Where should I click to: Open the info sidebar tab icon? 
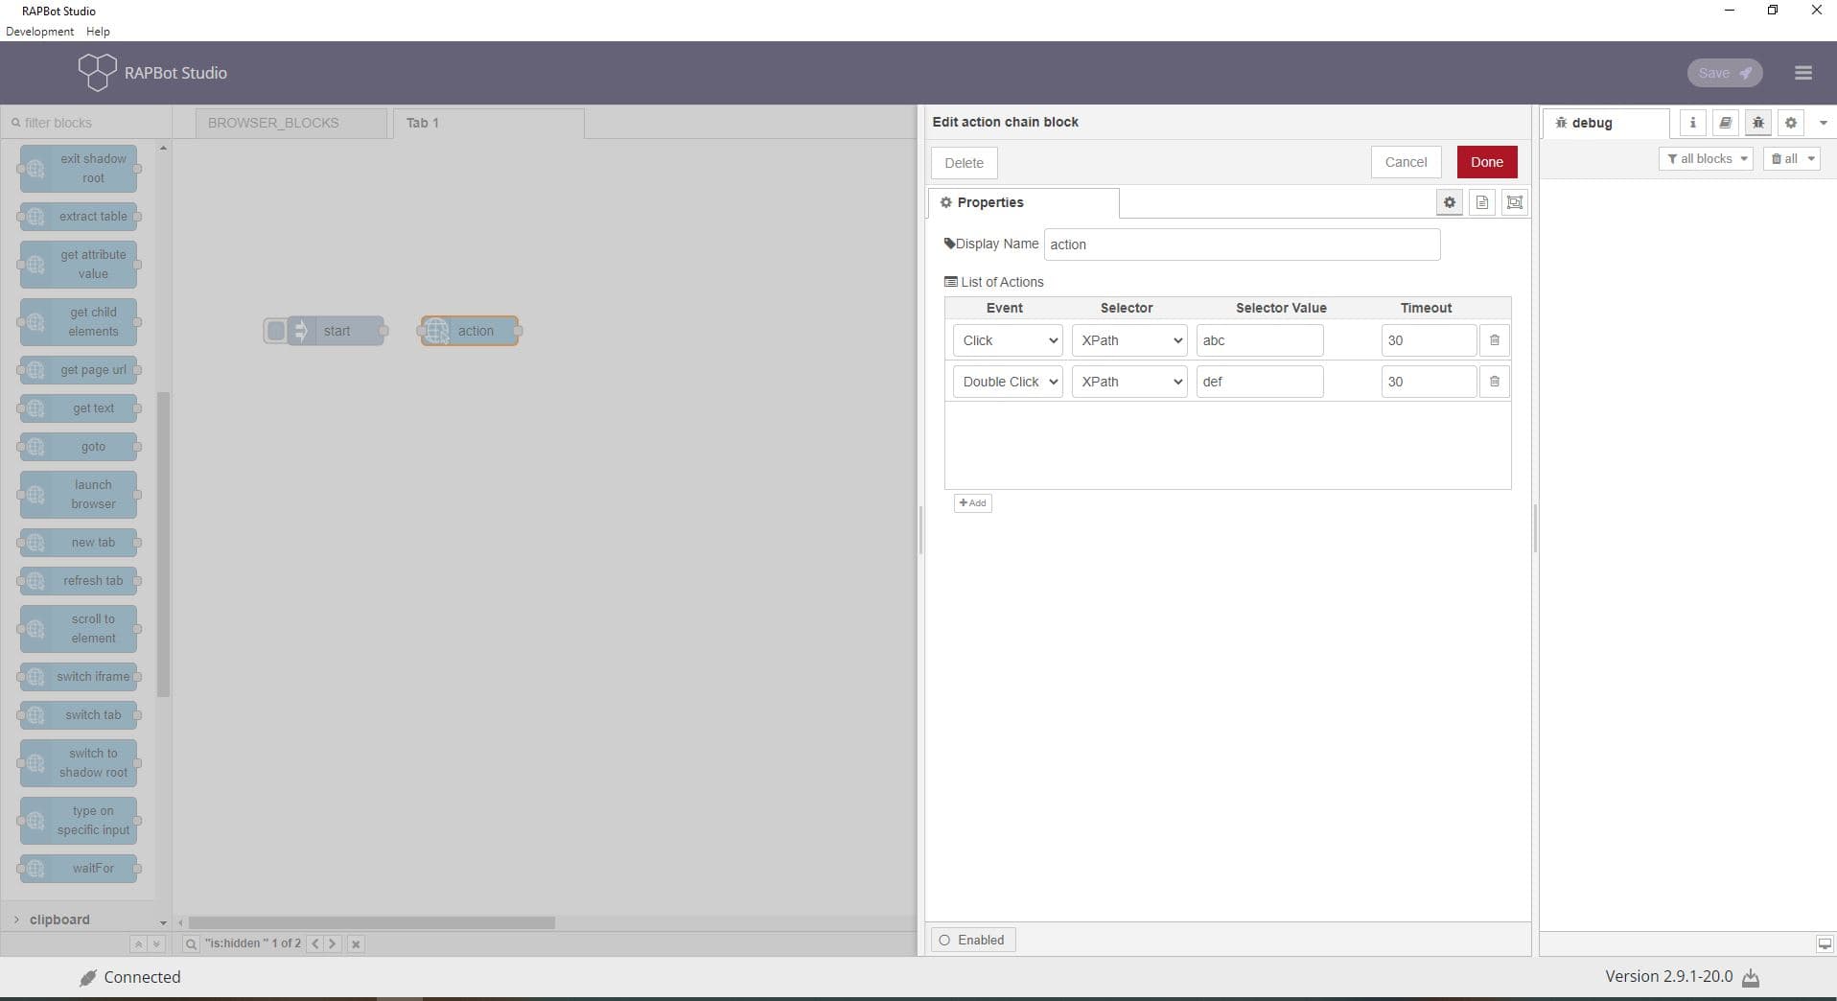(1692, 123)
